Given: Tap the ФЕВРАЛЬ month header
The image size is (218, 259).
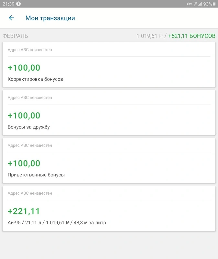Looking at the screenshot, I should (x=15, y=36).
